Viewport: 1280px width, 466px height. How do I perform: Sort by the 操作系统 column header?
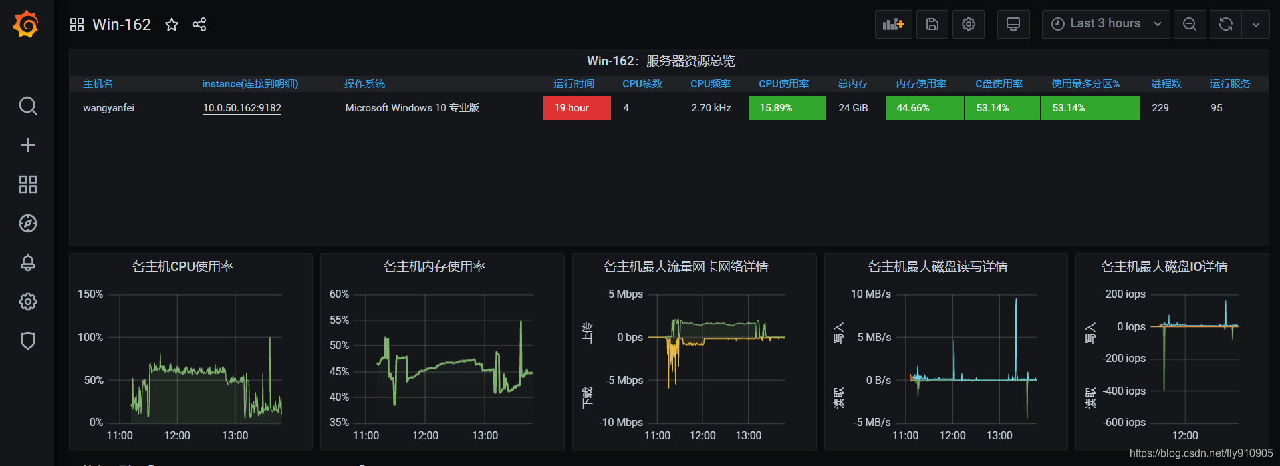click(364, 84)
